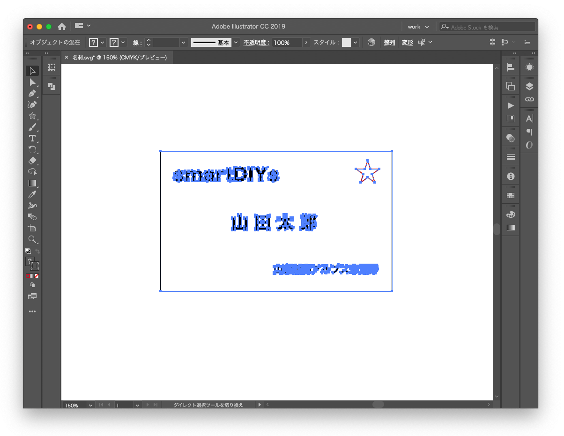Expand the zoom level 150% dropdown
The width and height of the screenshot is (564, 436).
click(90, 405)
